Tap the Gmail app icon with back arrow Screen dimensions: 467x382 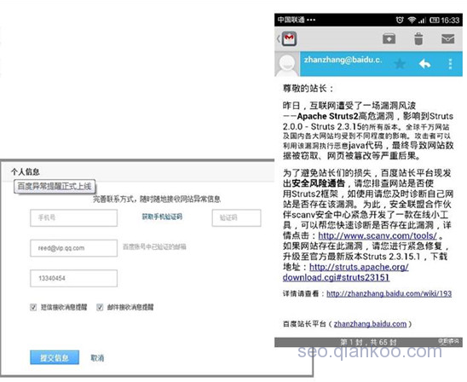tap(287, 38)
